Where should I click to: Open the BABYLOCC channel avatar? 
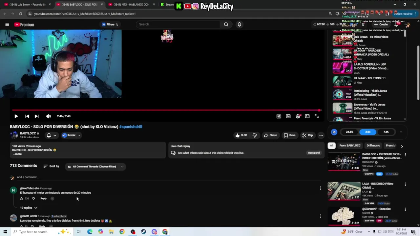coord(14,135)
